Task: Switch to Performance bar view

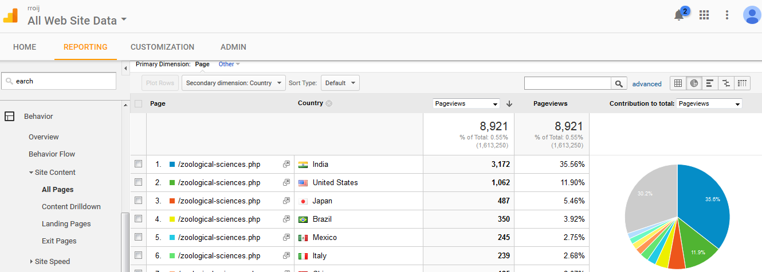Action: [x=710, y=83]
